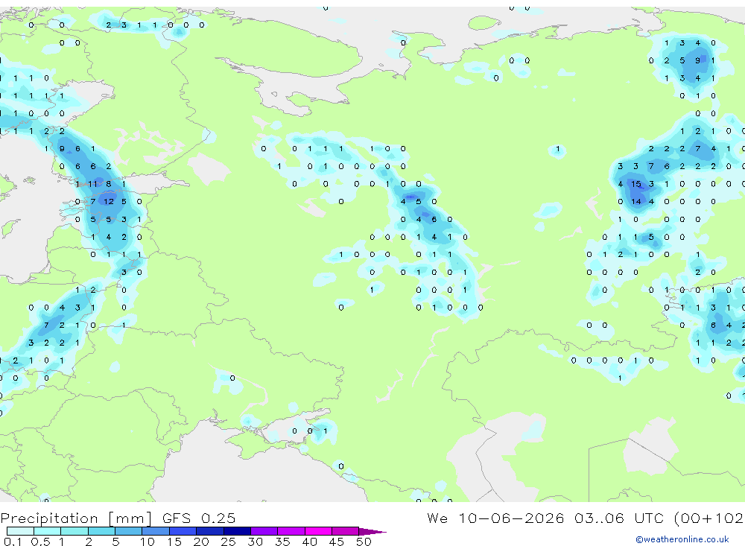Image resolution: width=745 pixels, height=546 pixels.
Task: Click the 'Precipitation [mm]' title text
Action: point(76,518)
